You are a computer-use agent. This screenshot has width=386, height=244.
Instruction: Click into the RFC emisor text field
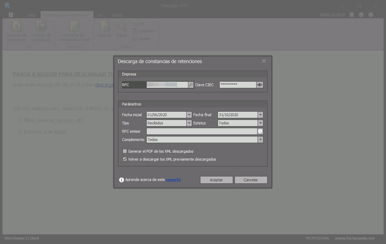click(x=202, y=131)
